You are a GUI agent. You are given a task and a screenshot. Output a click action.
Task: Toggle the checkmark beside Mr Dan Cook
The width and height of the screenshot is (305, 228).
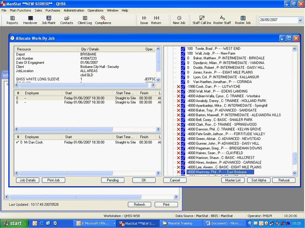pyautogui.click(x=18, y=142)
